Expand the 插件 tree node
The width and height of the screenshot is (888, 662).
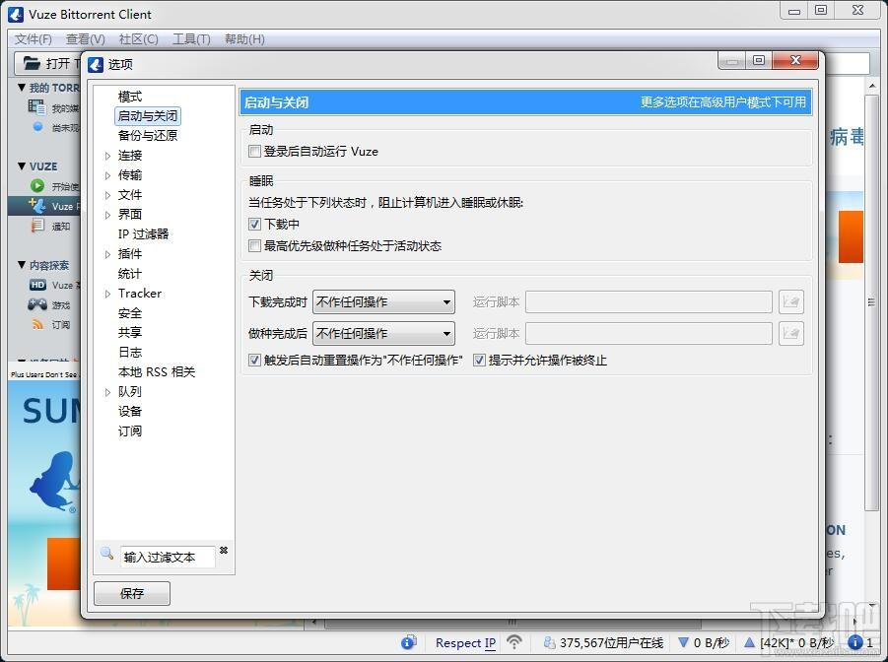107,254
